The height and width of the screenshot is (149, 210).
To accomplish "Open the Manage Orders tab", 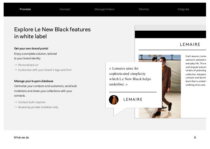I will point(104,9).
